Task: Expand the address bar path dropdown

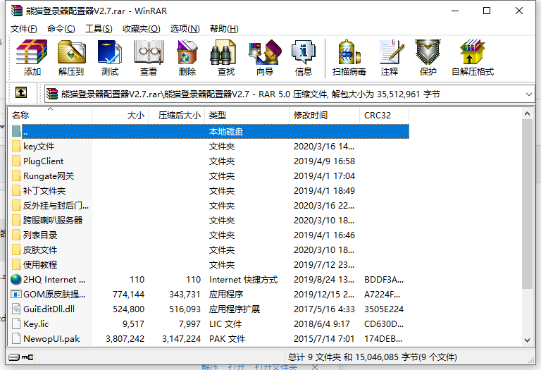Action: (x=528, y=94)
